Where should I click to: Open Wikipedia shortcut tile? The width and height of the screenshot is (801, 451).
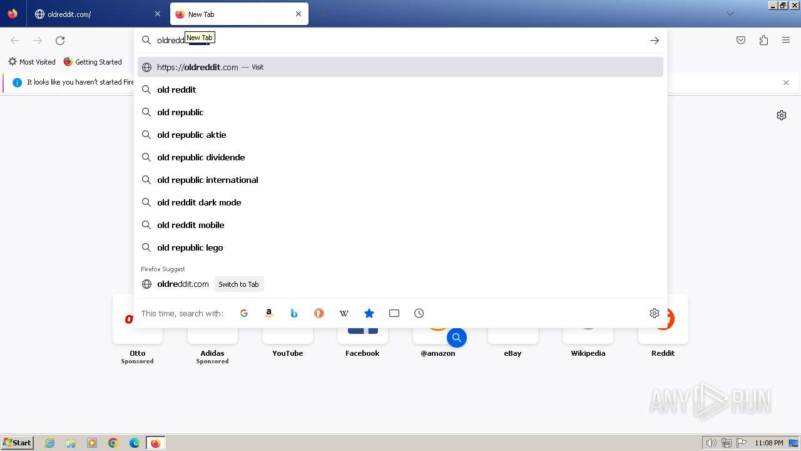(x=588, y=330)
